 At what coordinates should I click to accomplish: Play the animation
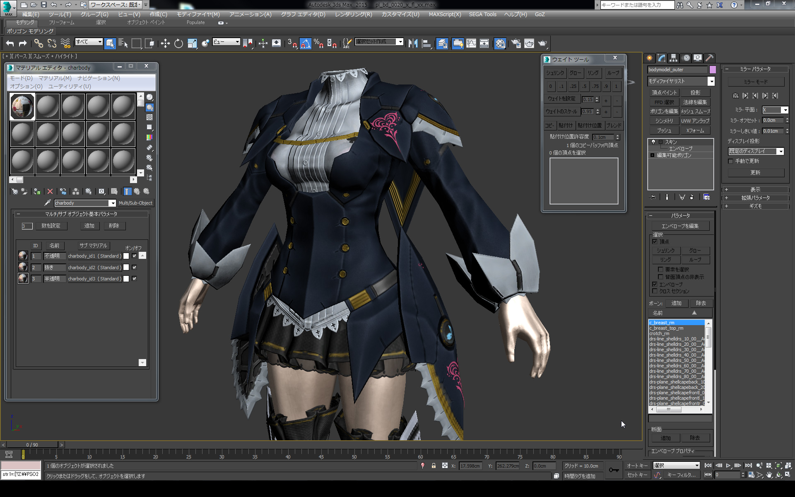point(728,466)
